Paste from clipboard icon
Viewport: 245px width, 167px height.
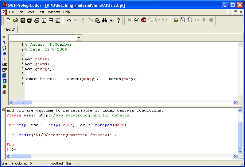(x=97, y=21)
